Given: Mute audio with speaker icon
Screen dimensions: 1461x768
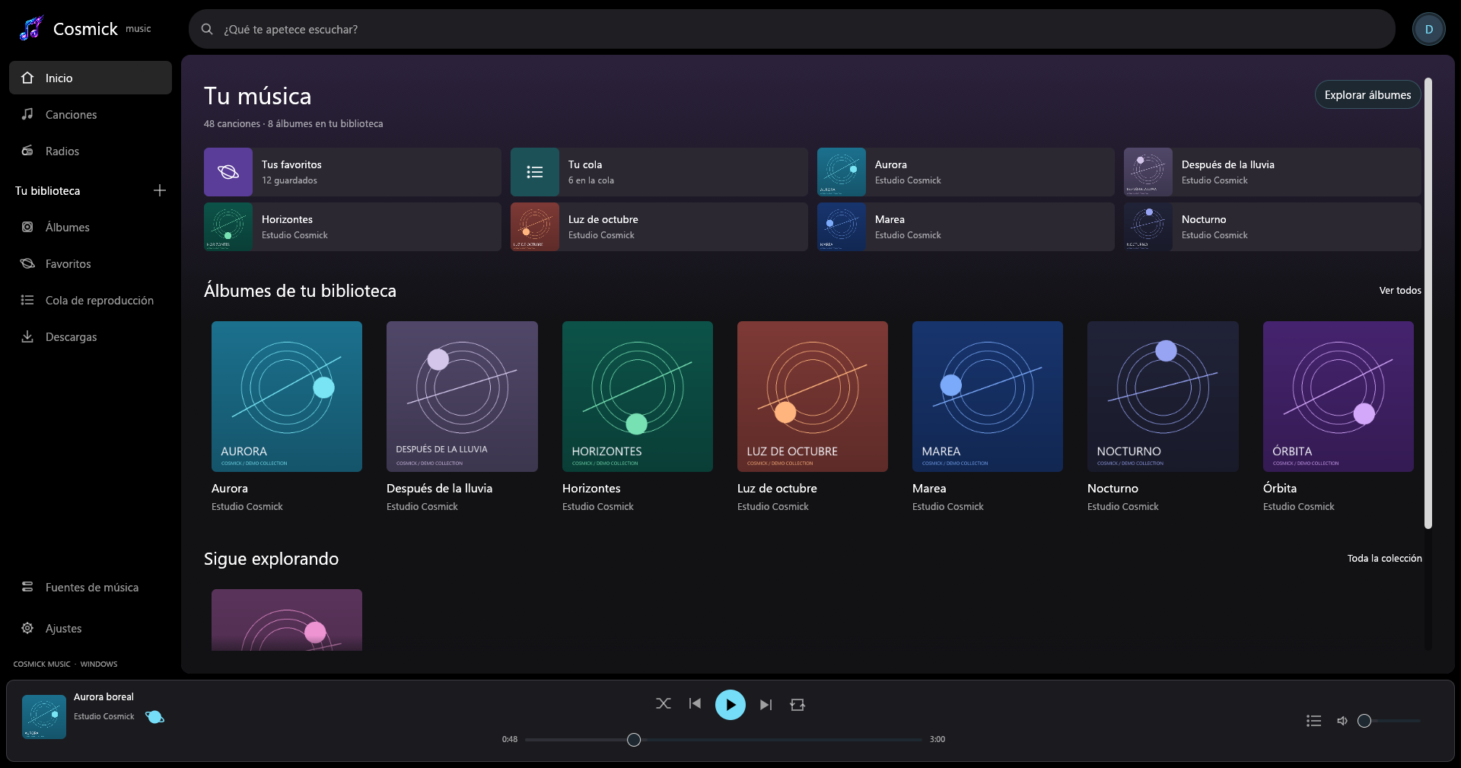Looking at the screenshot, I should [1342, 721].
